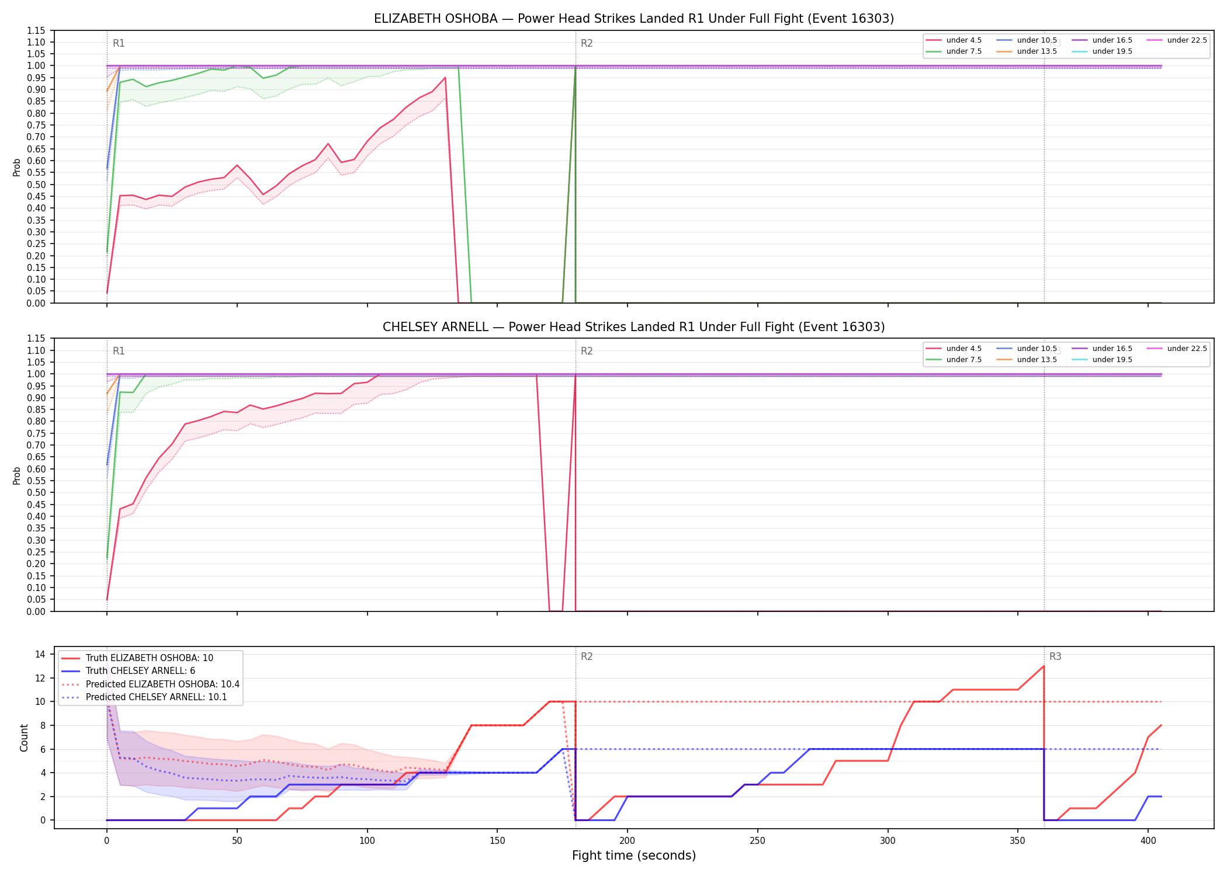Click the x-axis tick label '400'
The width and height of the screenshot is (1227, 876).
pyautogui.click(x=1148, y=840)
